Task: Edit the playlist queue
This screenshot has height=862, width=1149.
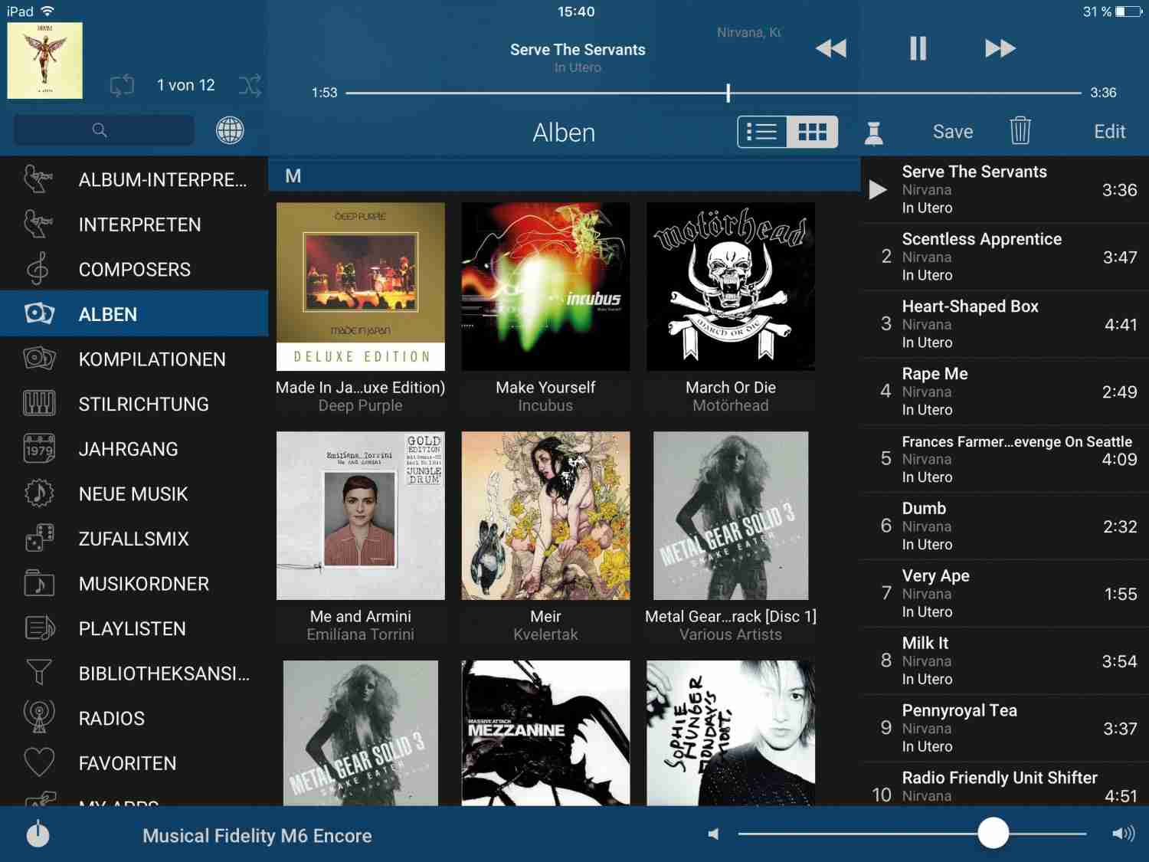Action: [x=1109, y=132]
